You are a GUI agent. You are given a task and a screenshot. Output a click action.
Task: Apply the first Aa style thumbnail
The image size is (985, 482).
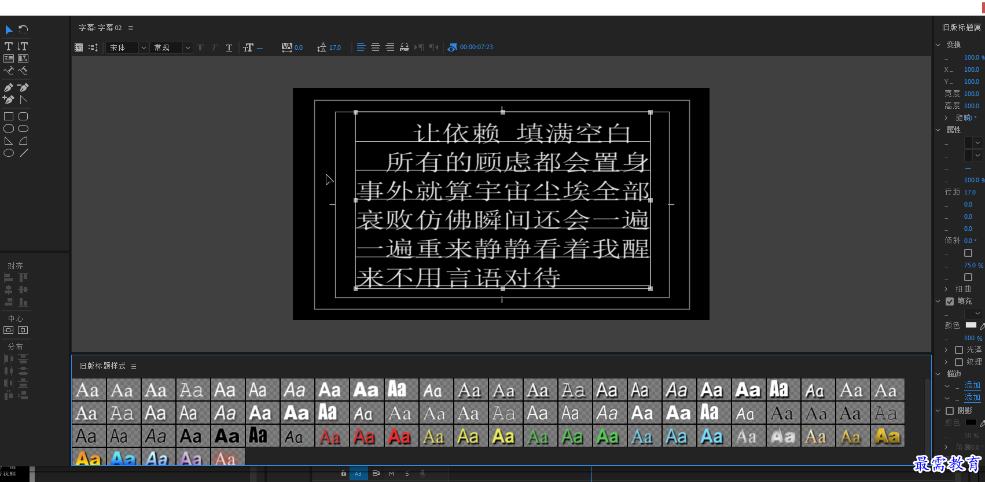89,390
